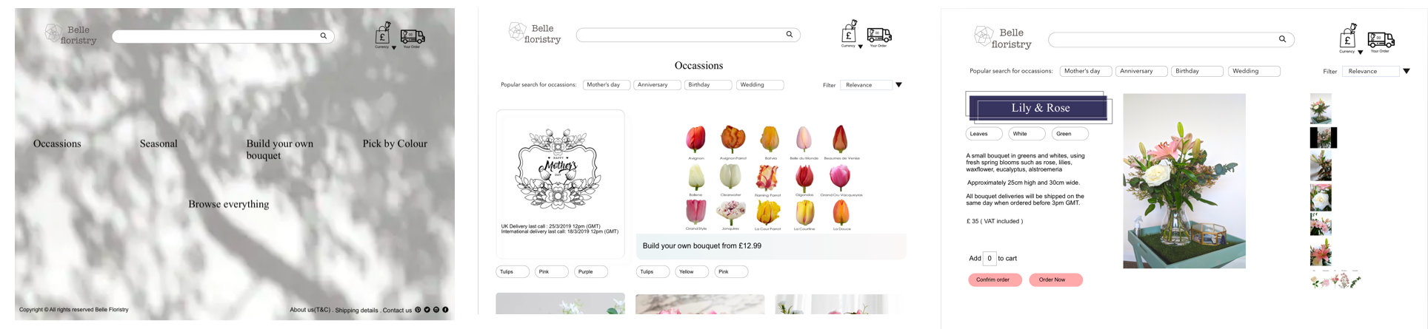Click the Currency pound icon on the home page
This screenshot has width=1428, height=329.
tap(383, 33)
